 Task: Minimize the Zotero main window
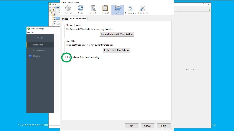click(198, 4)
